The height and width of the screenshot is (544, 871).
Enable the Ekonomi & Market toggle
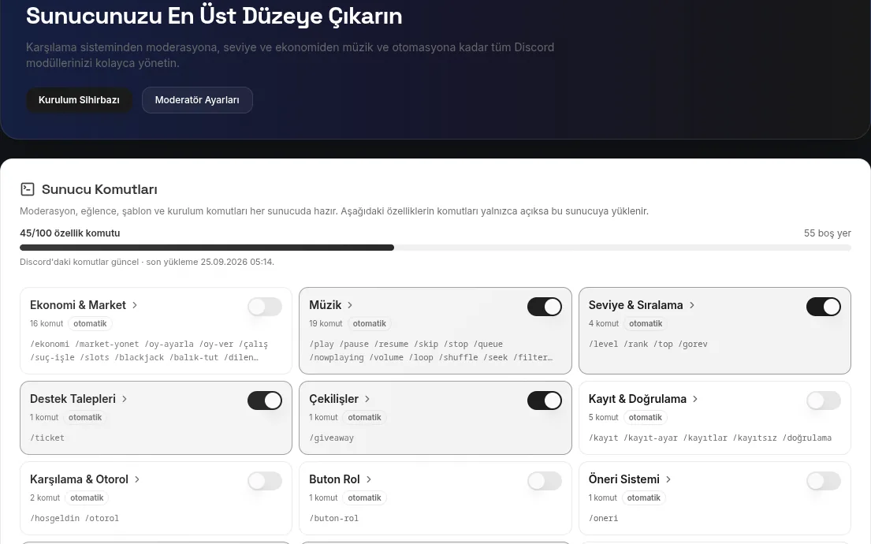pos(265,307)
